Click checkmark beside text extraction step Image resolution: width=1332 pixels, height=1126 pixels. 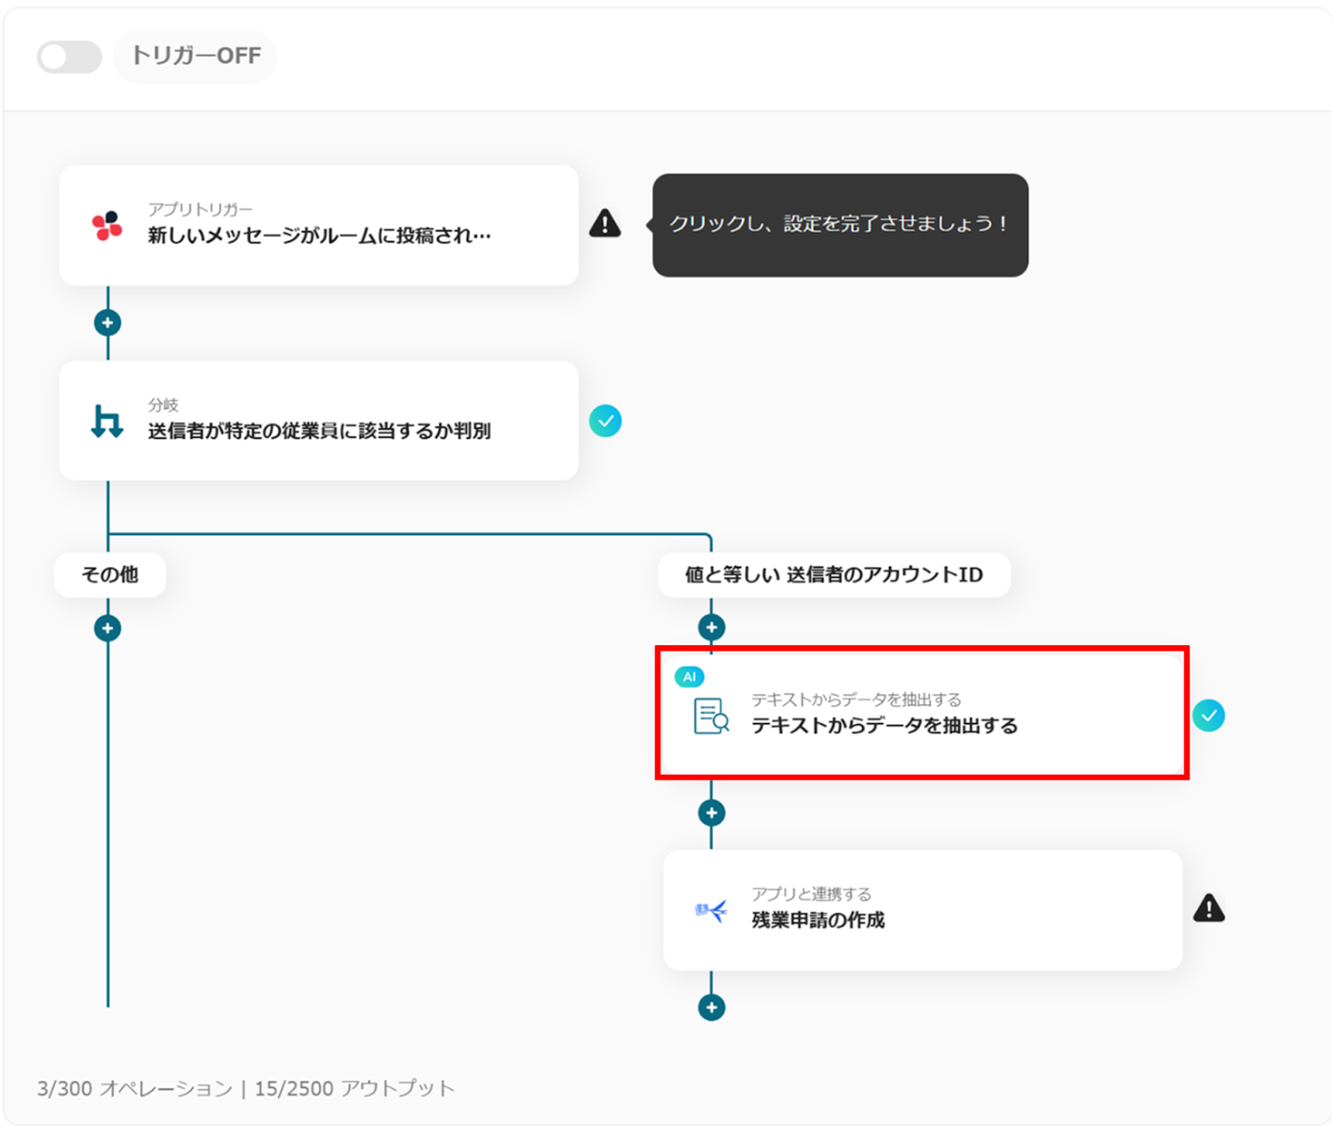point(1209,716)
